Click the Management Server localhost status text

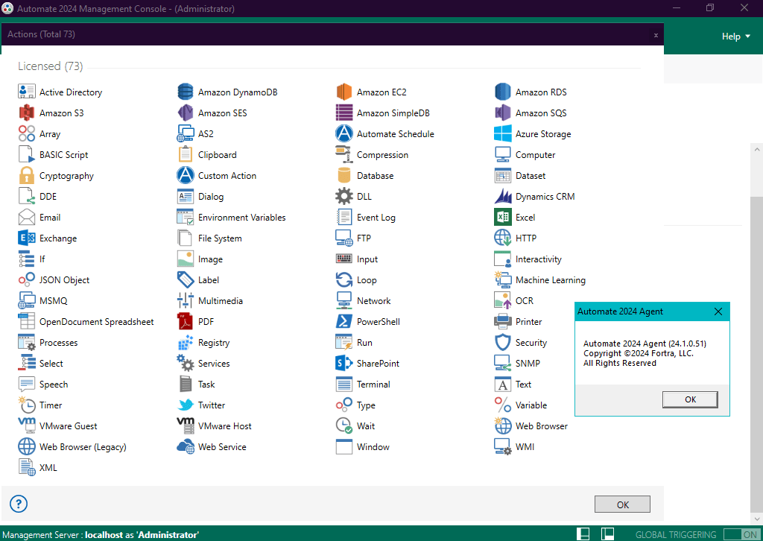click(x=101, y=535)
